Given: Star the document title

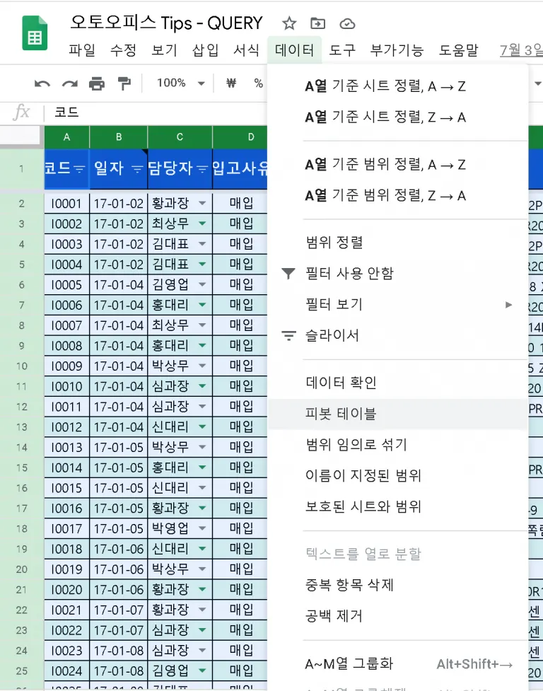Looking at the screenshot, I should pos(289,23).
